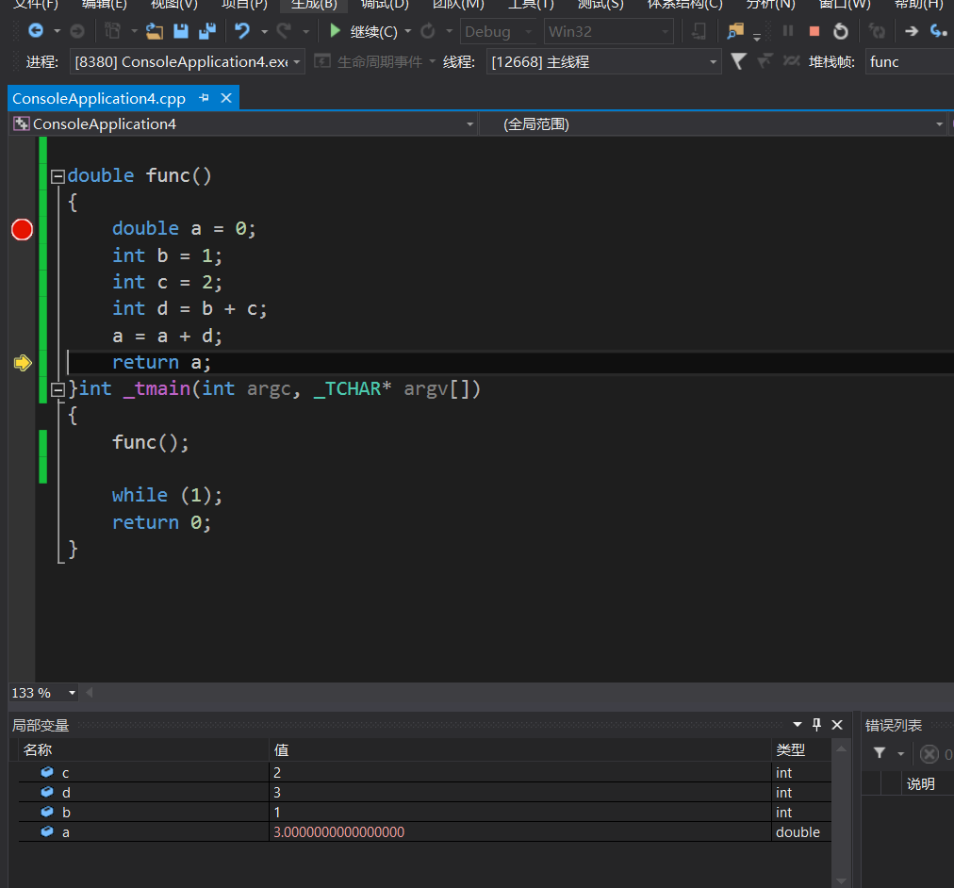Viewport: 954px width, 888px height.
Task: Stop debugging with red square icon
Action: tap(814, 31)
